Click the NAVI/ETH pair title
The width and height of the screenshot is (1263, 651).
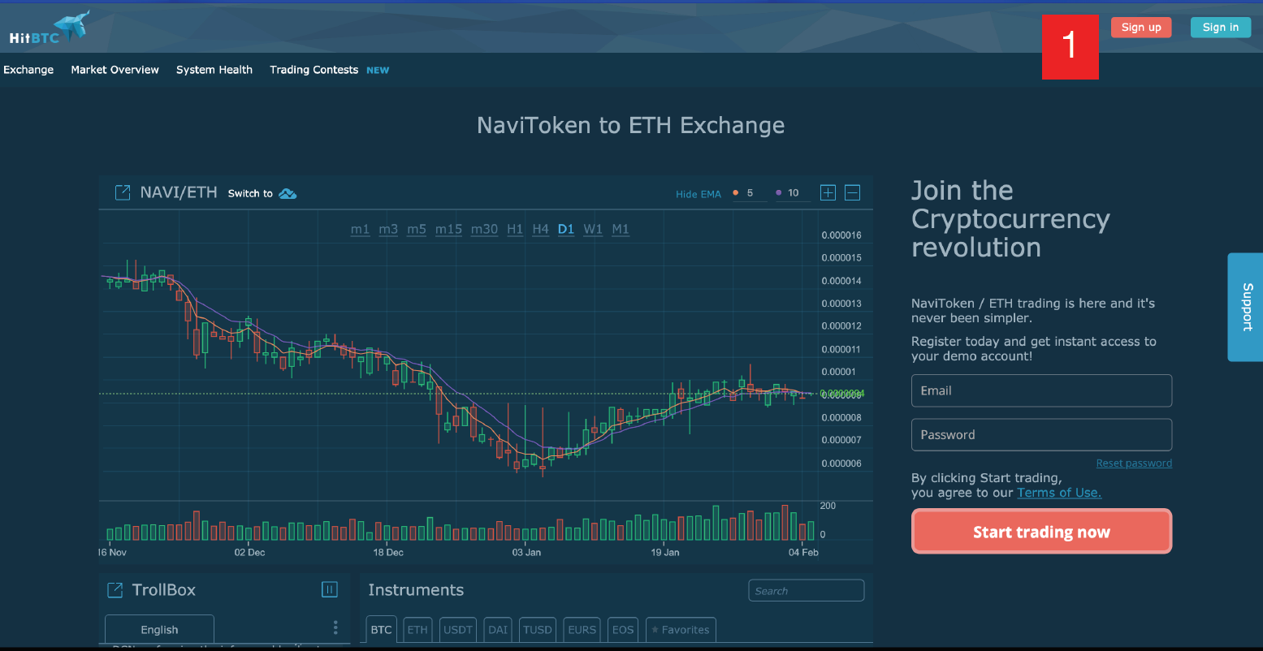pyautogui.click(x=179, y=192)
